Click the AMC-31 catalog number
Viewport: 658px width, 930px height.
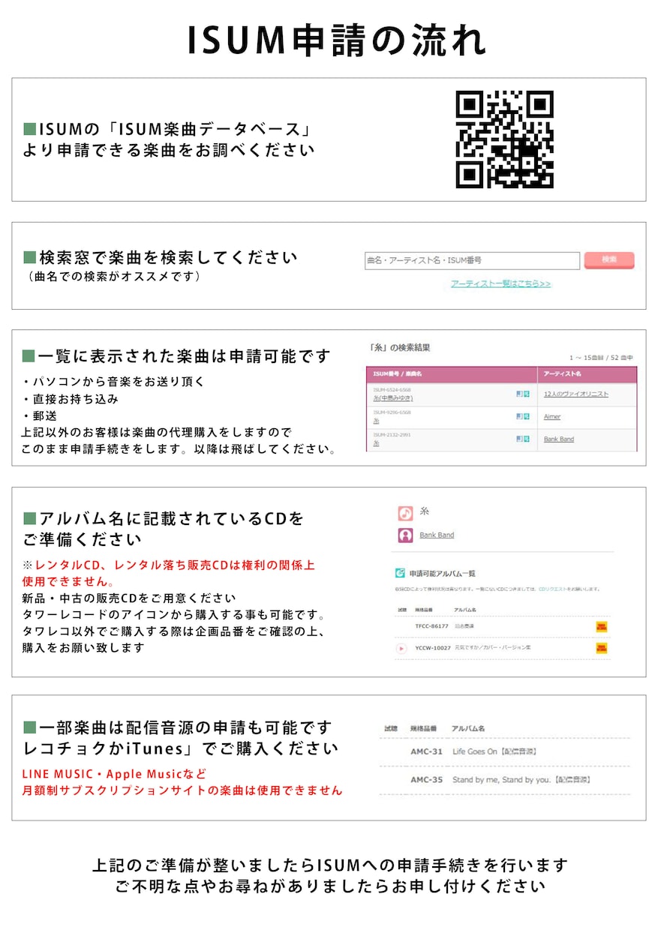(426, 751)
